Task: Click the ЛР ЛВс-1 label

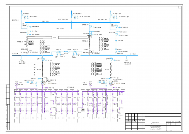Action: tap(86, 33)
